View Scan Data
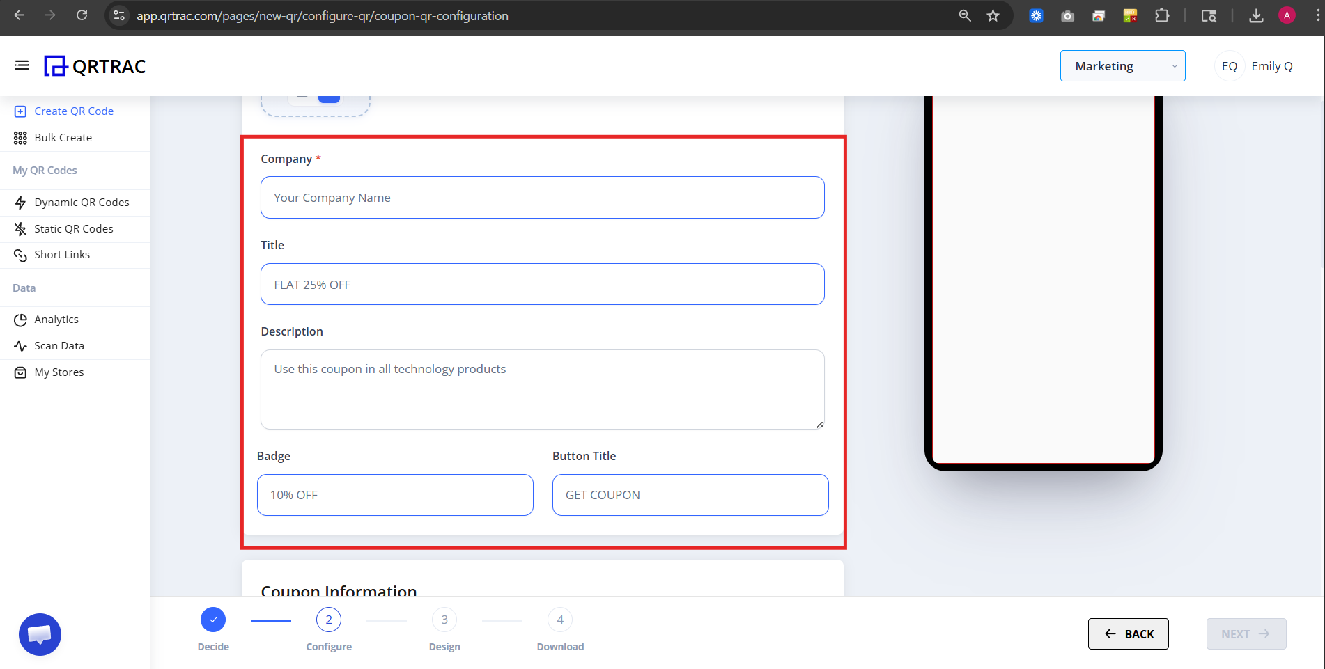 click(x=59, y=345)
